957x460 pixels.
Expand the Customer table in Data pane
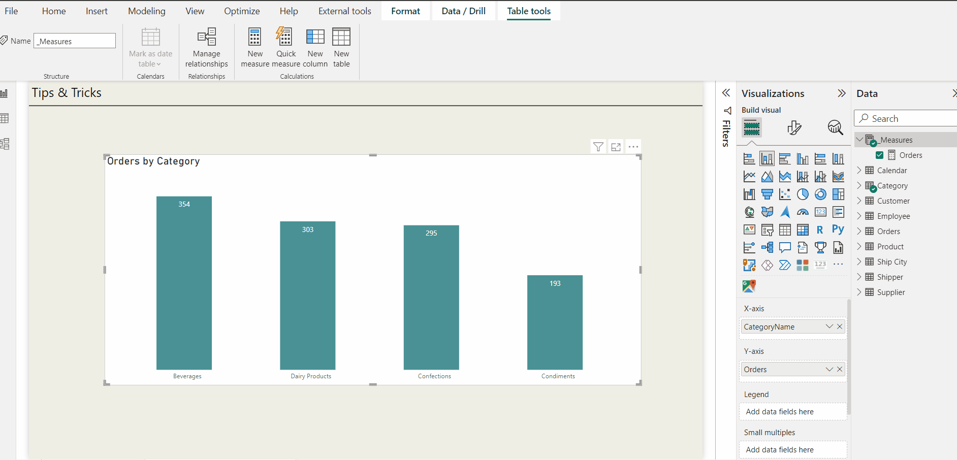click(859, 201)
